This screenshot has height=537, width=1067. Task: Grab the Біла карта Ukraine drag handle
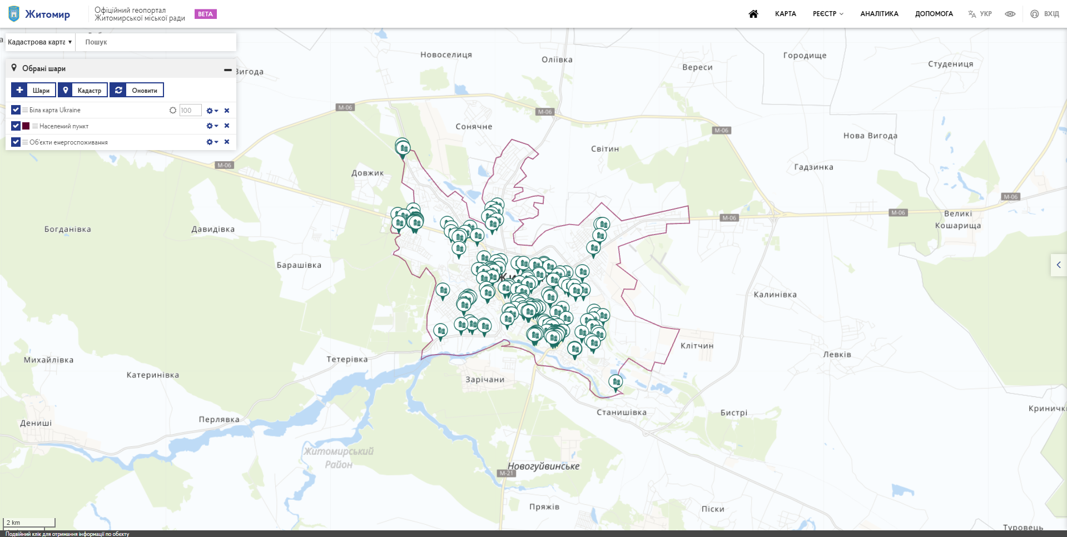[25, 110]
